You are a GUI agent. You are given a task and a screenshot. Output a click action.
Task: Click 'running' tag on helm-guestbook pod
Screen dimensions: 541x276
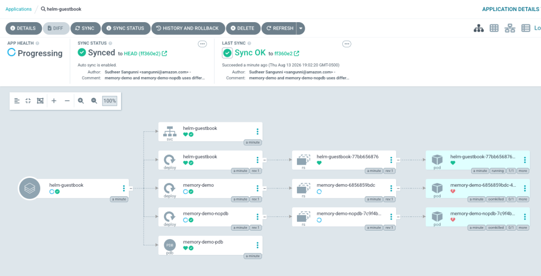[498, 170]
